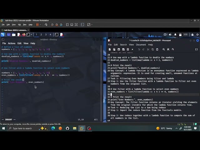This screenshot has width=200, height=150.
Task: Switch to workspace 3
Action: click(46, 35)
